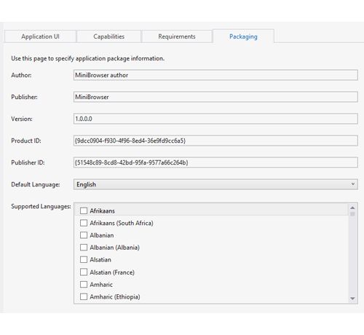Viewport: 364px width, 335px height.
Task: Select the Requirements tab
Action: click(177, 36)
